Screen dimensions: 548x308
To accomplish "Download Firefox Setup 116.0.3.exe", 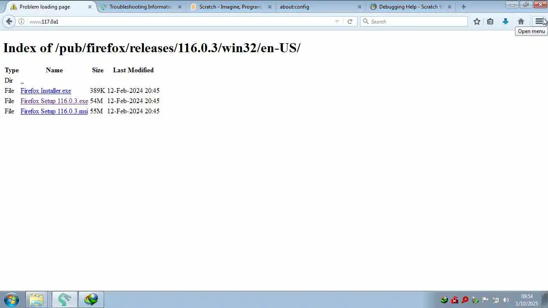I will 54,101.
